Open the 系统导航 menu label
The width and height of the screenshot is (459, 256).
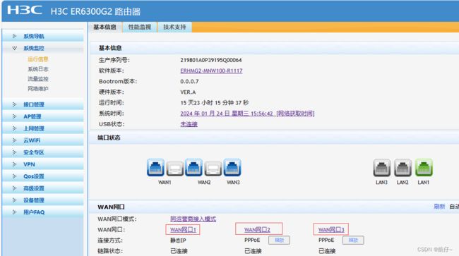click(x=34, y=36)
